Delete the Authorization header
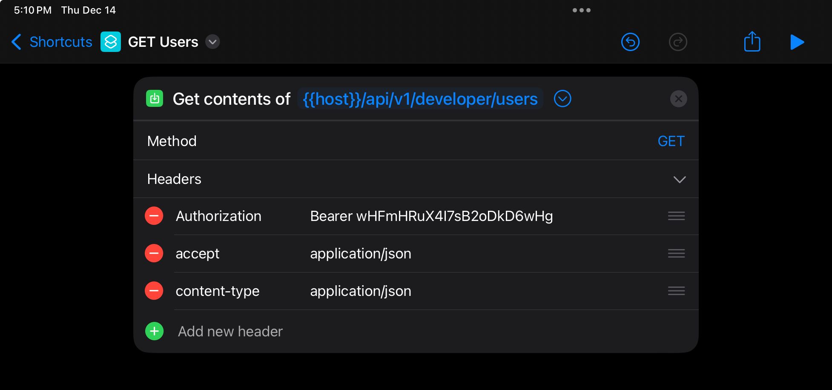This screenshot has height=390, width=832. 154,216
